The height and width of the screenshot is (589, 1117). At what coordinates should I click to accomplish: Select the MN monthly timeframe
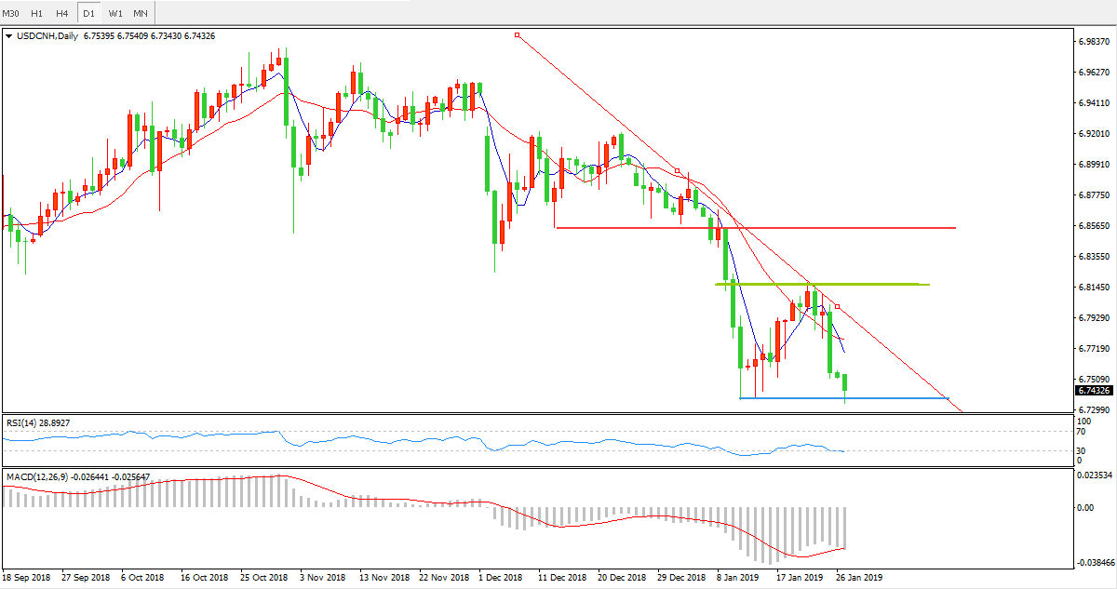pos(140,13)
